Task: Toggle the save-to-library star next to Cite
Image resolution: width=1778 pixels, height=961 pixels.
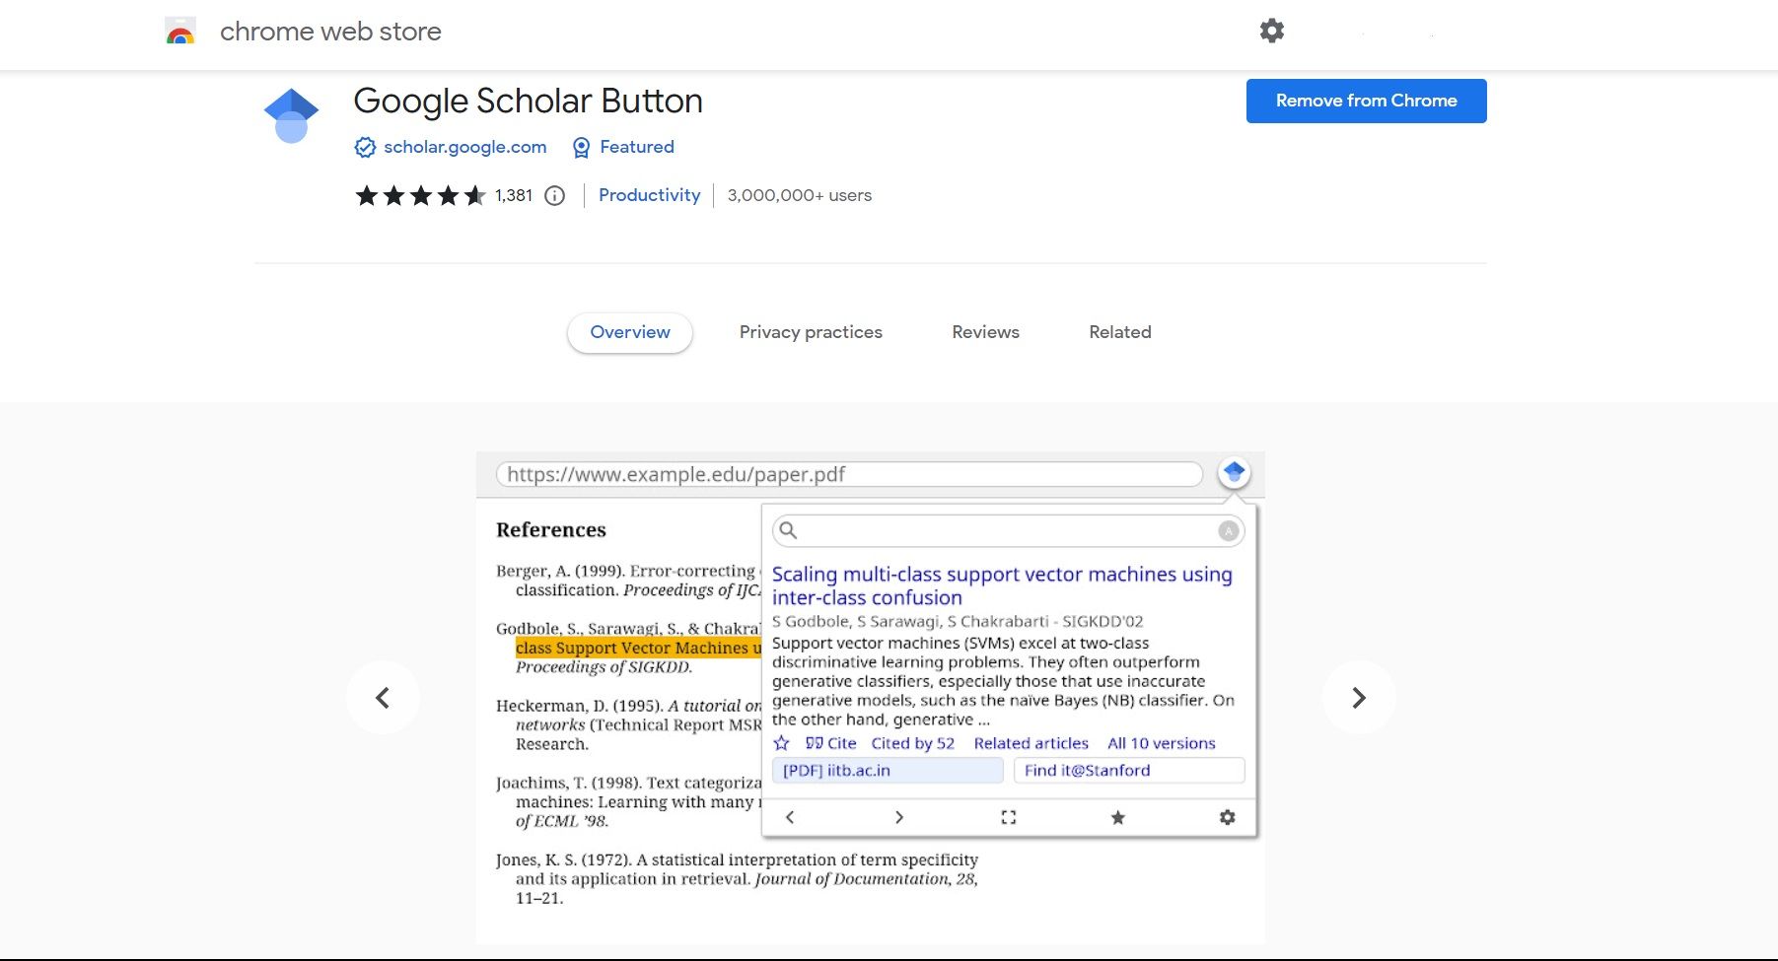Action: point(781,742)
